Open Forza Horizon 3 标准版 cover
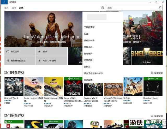Viewport: 167px width, 129px height. pyautogui.click(x=34, y=87)
